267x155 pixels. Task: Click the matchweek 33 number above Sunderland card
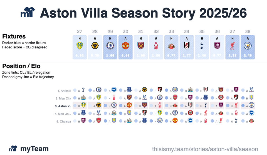[171, 31]
